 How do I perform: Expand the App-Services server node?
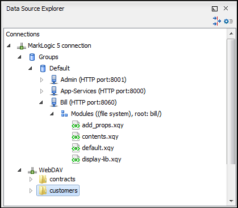tap(41, 91)
